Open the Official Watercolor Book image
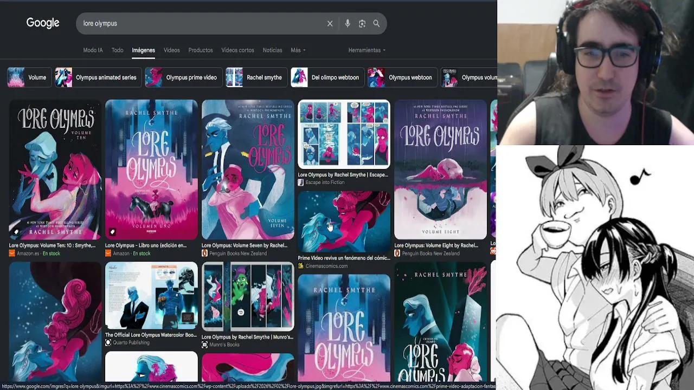The height and width of the screenshot is (390, 694). pyautogui.click(x=151, y=296)
